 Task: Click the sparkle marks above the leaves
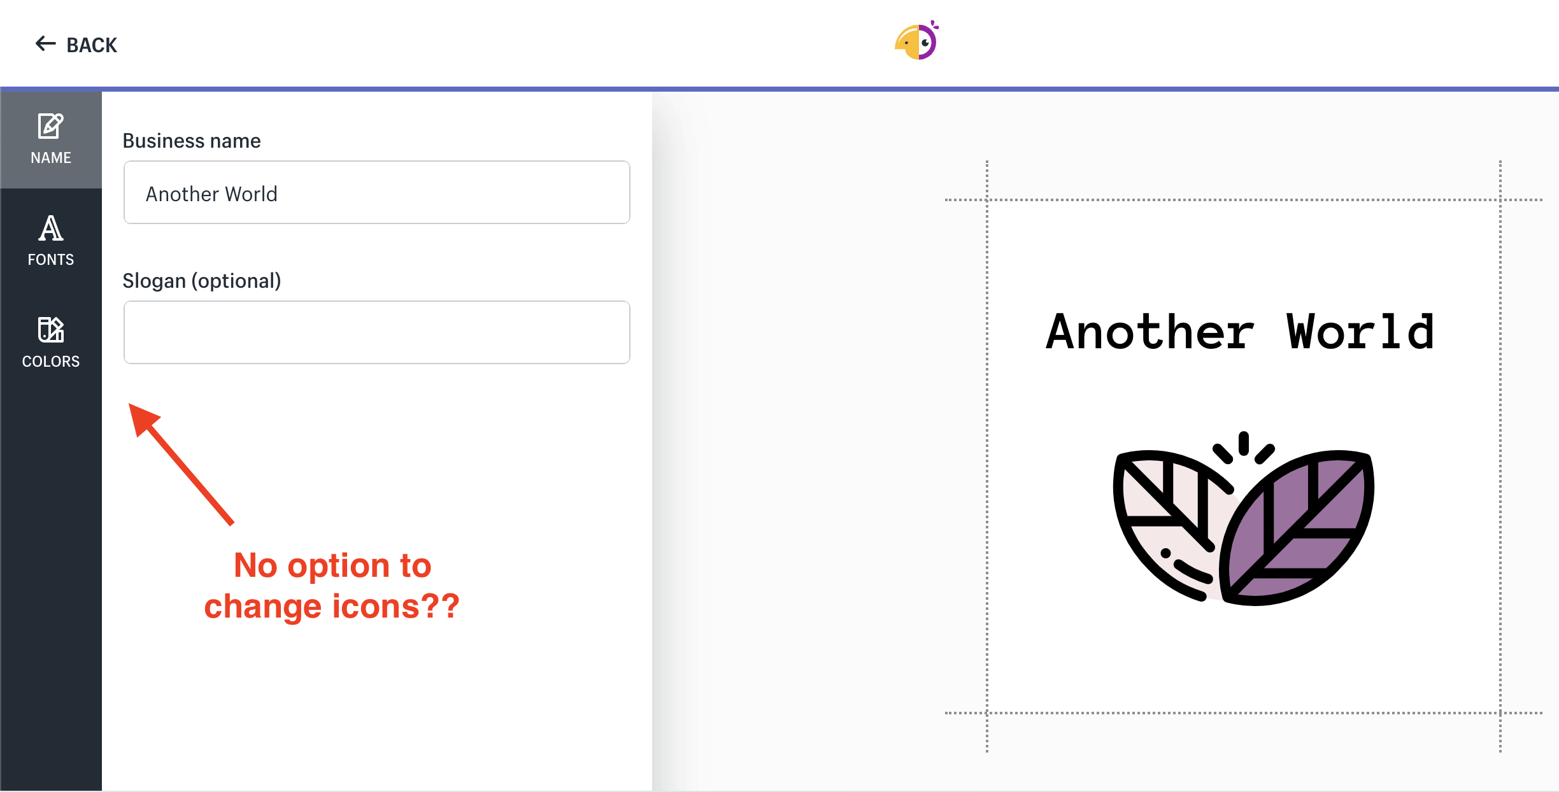pos(1243,446)
